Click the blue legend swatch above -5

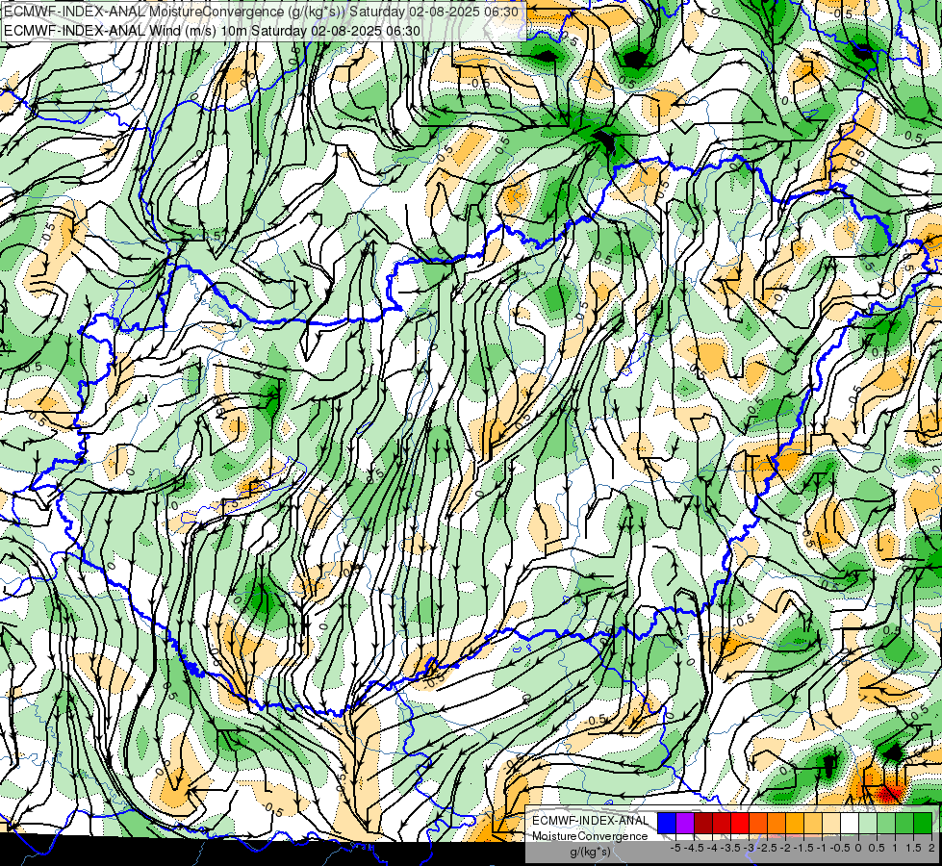click(667, 824)
